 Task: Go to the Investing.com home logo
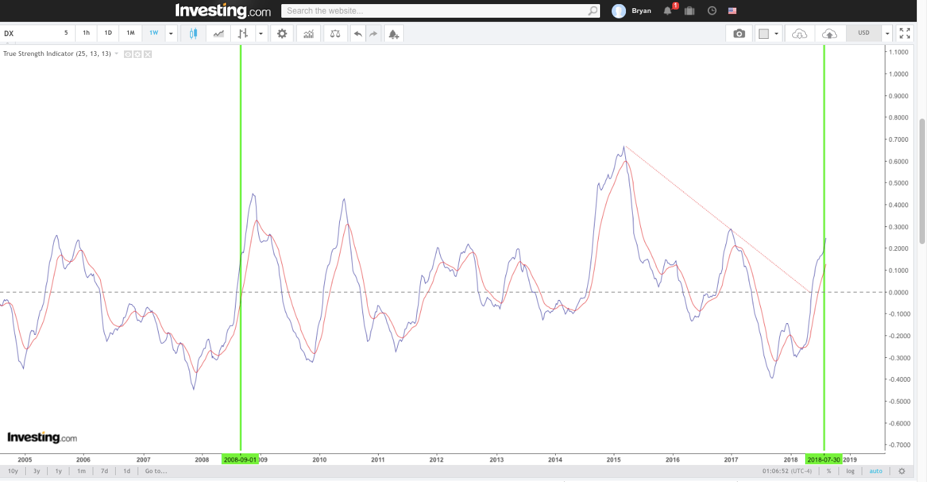pyautogui.click(x=223, y=11)
